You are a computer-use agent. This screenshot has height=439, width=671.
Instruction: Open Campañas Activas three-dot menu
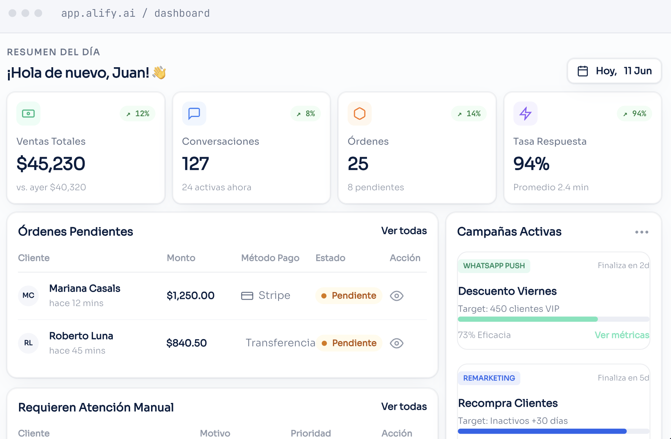[x=642, y=232]
